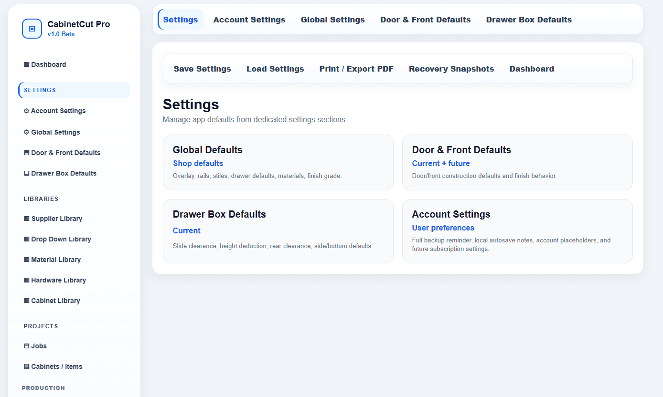Click 'Slide clearance, height deduction' description text

pyautogui.click(x=273, y=246)
